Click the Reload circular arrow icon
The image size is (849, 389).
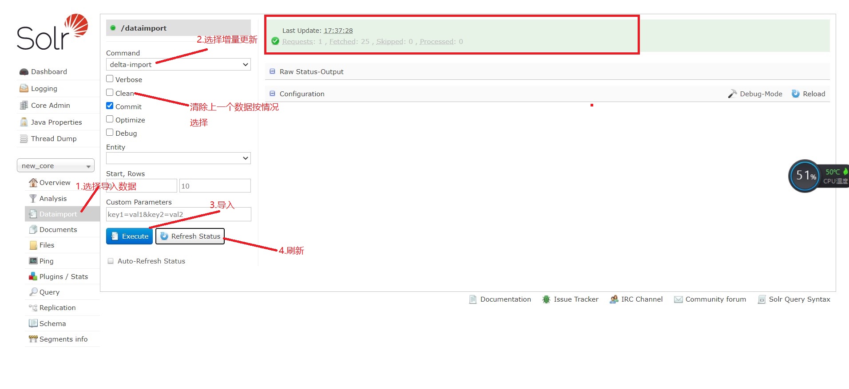(796, 94)
